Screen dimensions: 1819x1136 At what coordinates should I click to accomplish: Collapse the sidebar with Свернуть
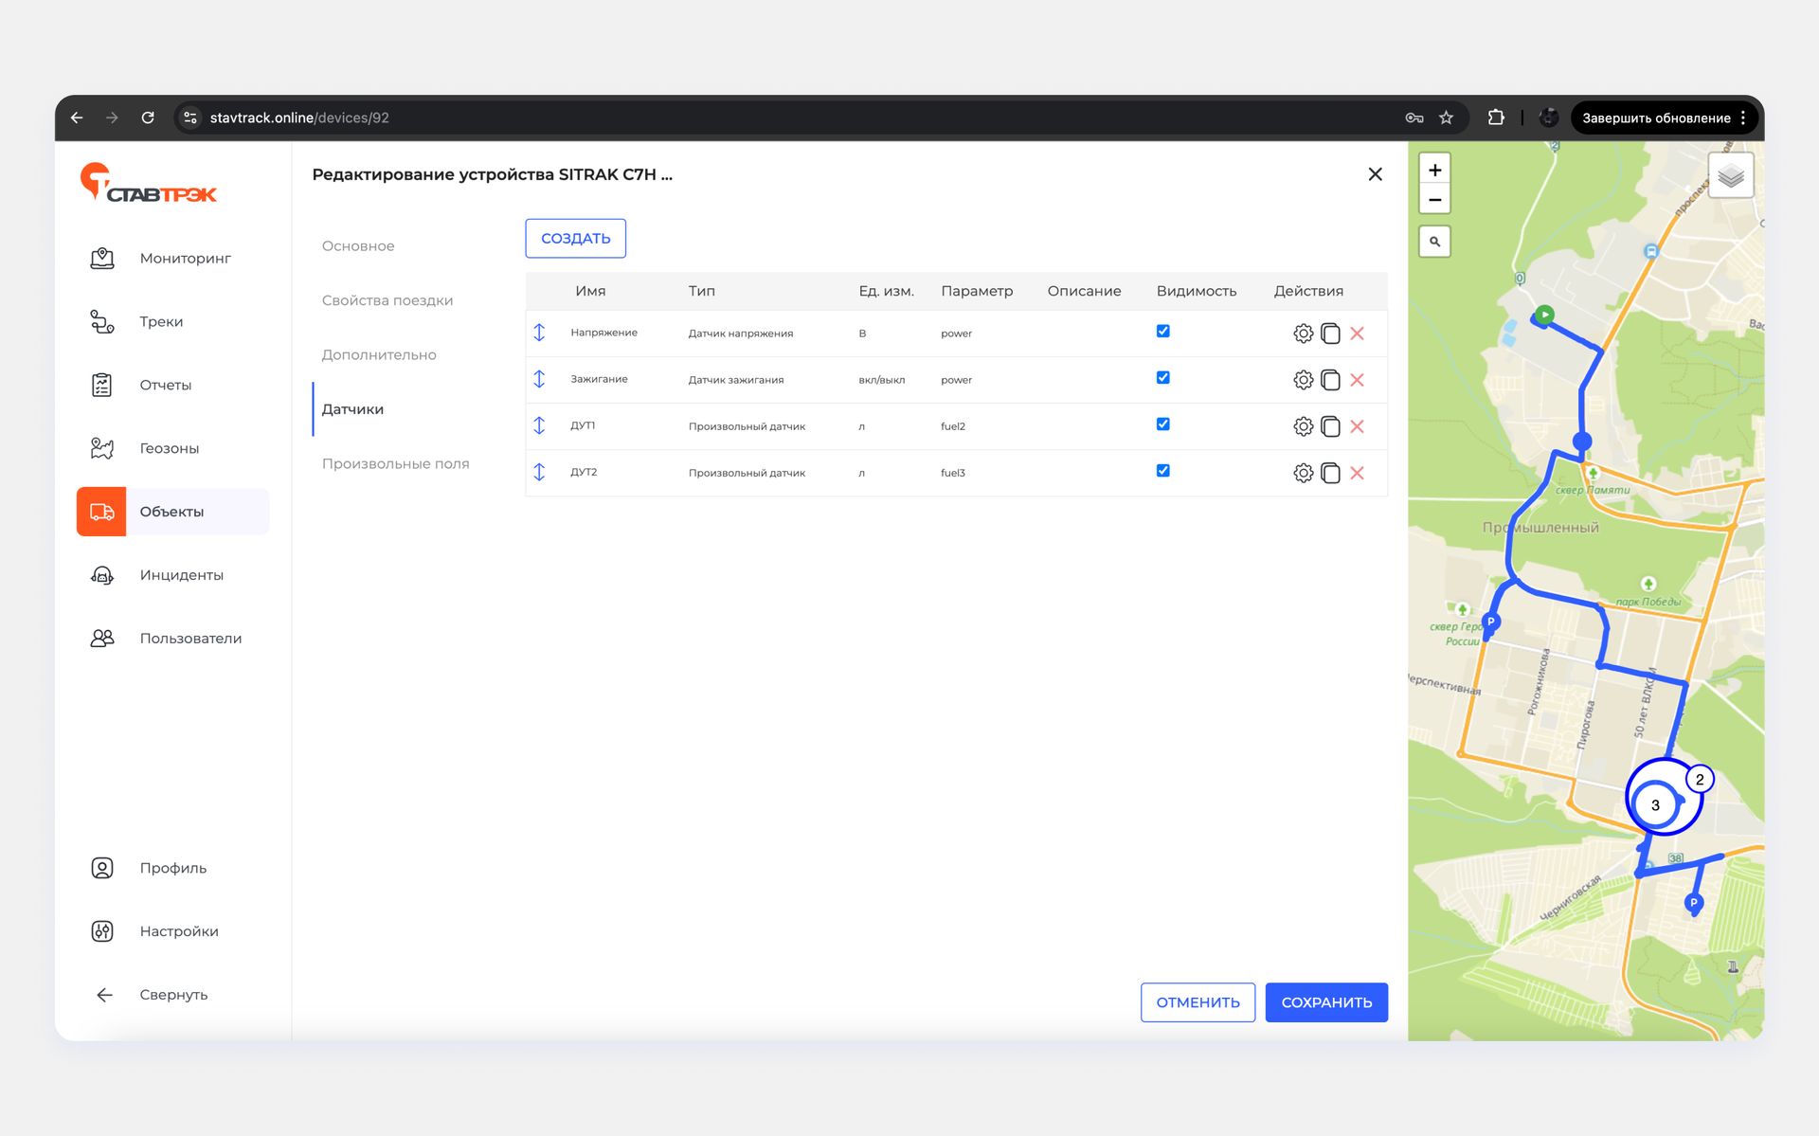coord(172,995)
